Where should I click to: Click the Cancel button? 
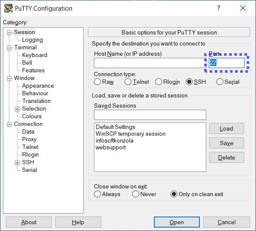point(227,222)
